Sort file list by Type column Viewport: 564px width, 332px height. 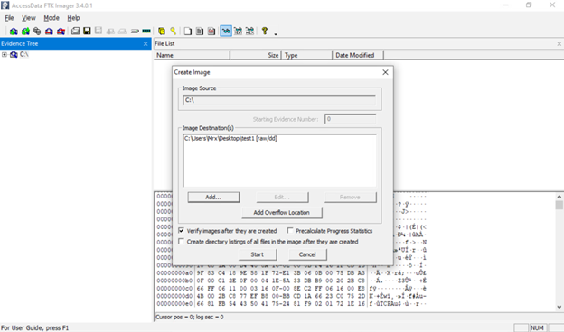[x=306, y=55]
